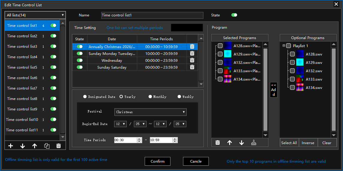Click the Inverse selection button
The width and height of the screenshot is (343, 171).
coord(308,143)
